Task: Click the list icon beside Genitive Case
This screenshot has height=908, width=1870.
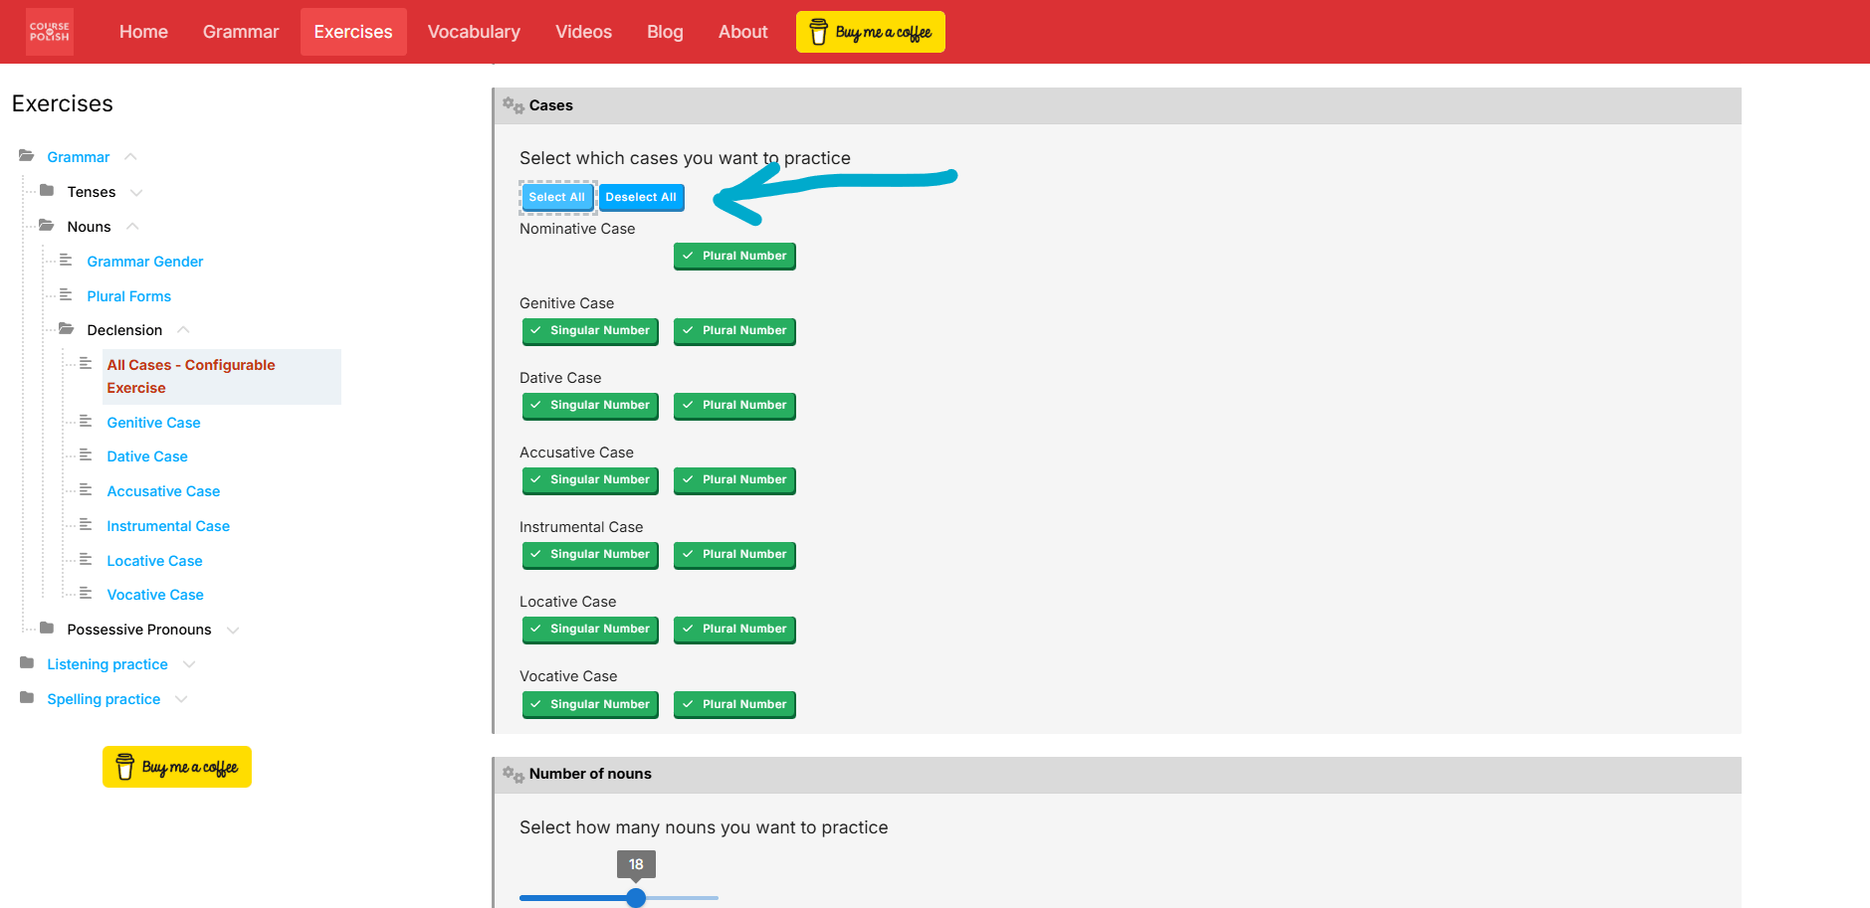Action: pos(86,421)
